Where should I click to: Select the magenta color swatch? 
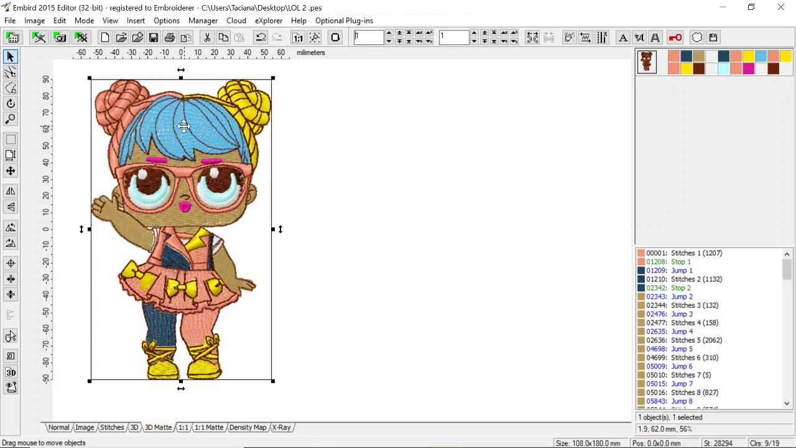(748, 68)
